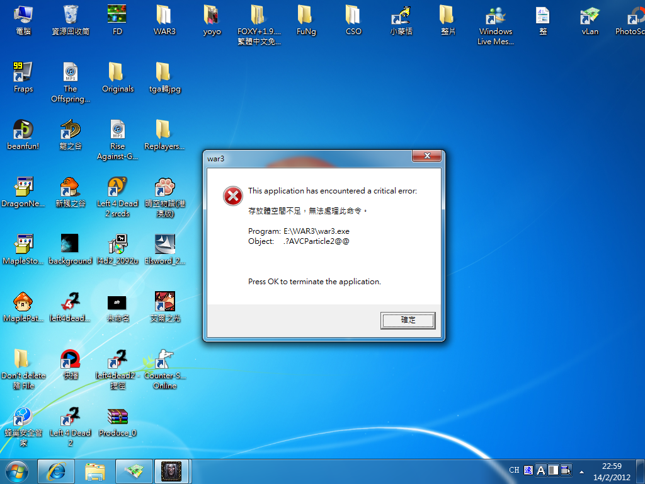Click the 速 input method icon
This screenshot has width=645, height=484.
click(x=528, y=470)
